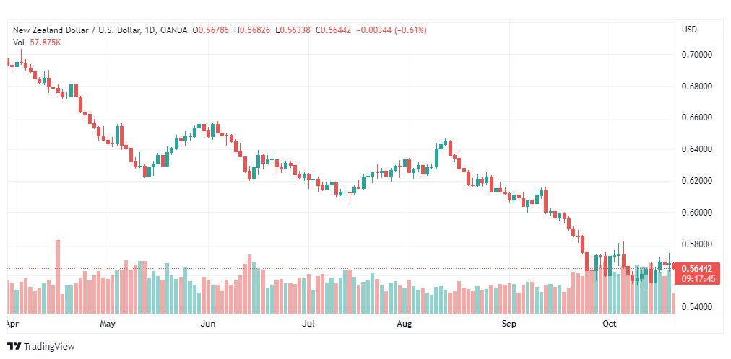Click the 0.70000 price axis label
Image resolution: width=731 pixels, height=359 pixels.
pos(696,54)
